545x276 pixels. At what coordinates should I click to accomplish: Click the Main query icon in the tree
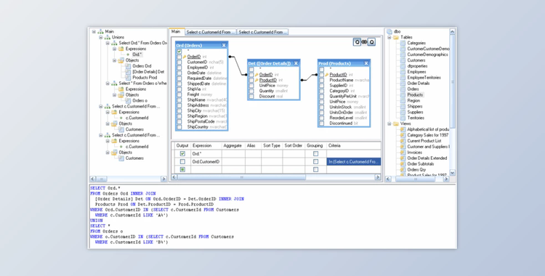coord(100,31)
